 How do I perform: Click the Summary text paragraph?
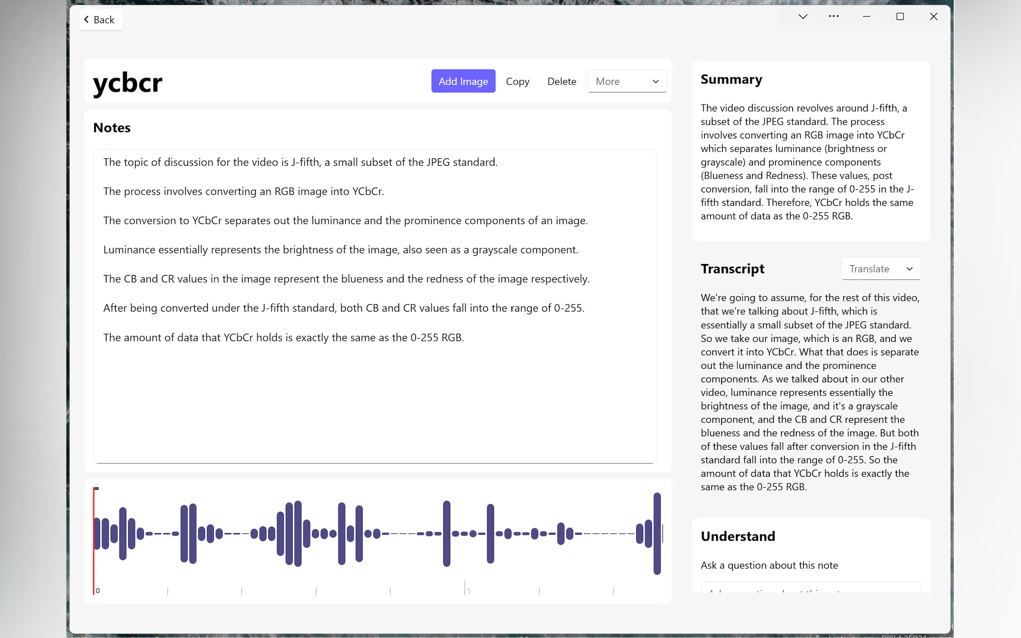tap(807, 162)
